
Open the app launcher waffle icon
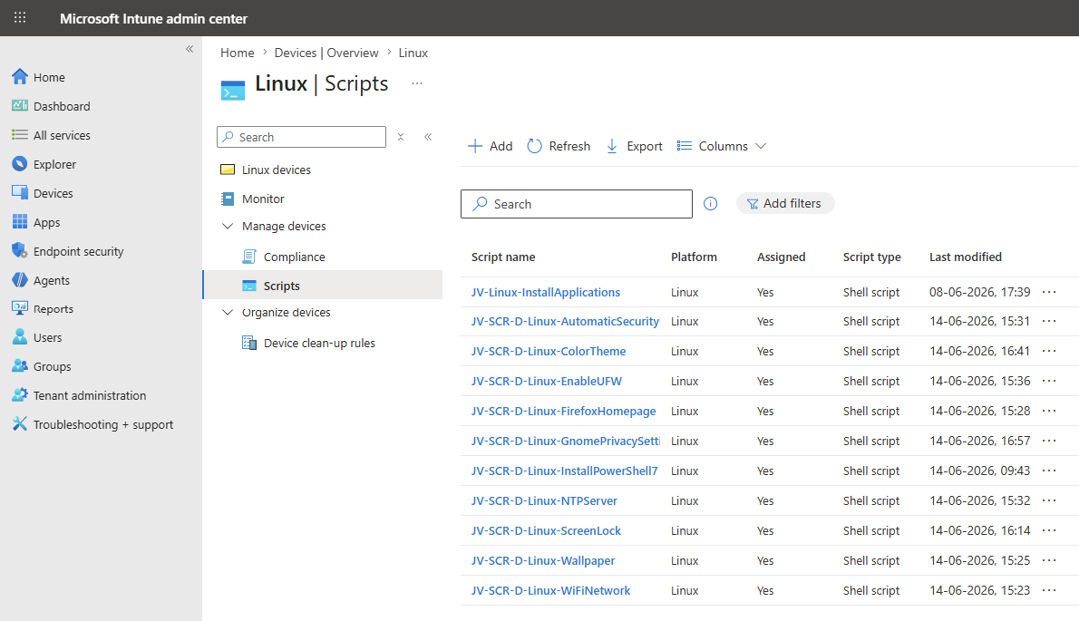(20, 18)
